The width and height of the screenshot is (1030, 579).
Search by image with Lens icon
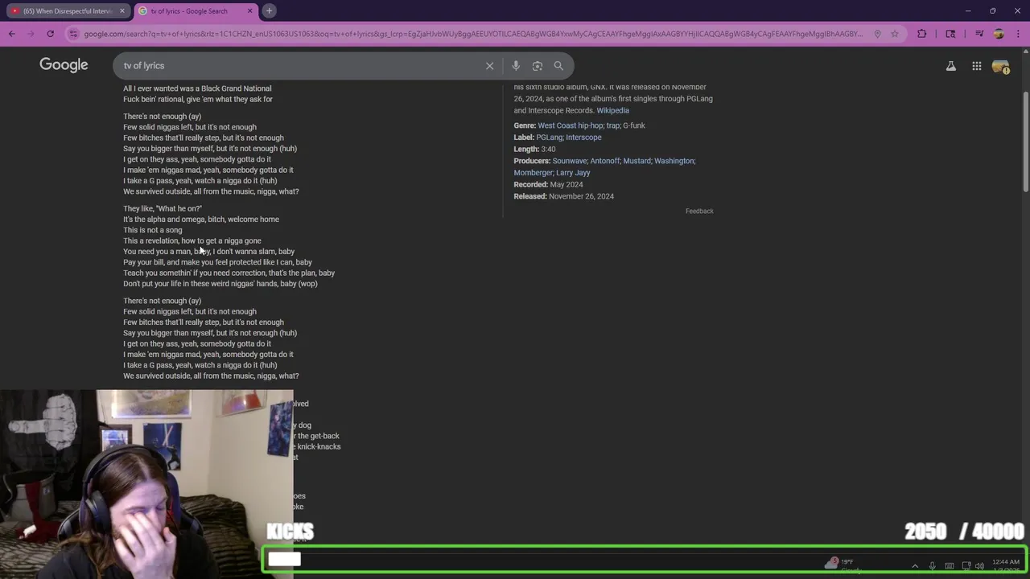pos(538,66)
